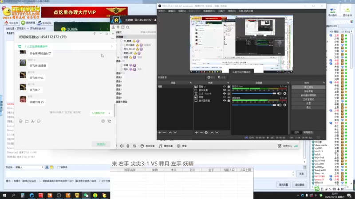Move the selected source up in OBS
Screen dimensions: 355x199
click(212, 132)
